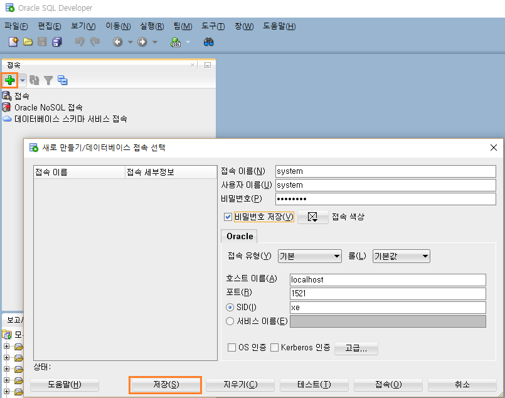Click the 저장(S) button
Screen dimensions: 505x398
coord(166,384)
